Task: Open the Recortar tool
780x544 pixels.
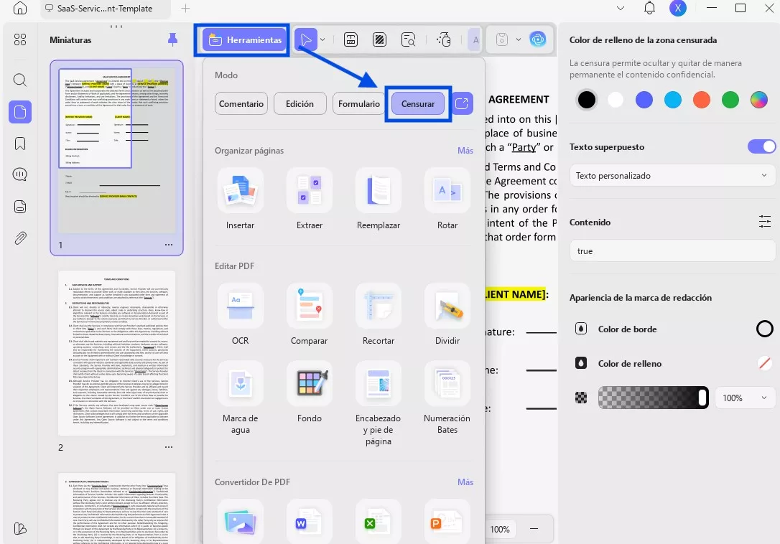Action: click(378, 315)
